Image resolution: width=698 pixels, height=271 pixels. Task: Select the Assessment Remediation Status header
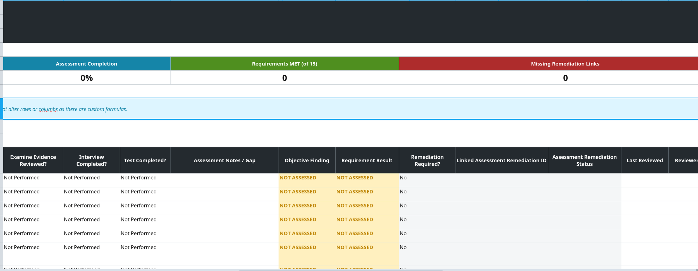584,160
